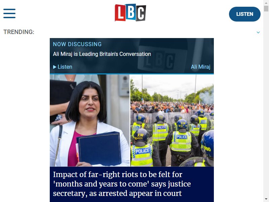Open the hamburger navigation menu
Screen dimensions: 269x202
(9, 13)
